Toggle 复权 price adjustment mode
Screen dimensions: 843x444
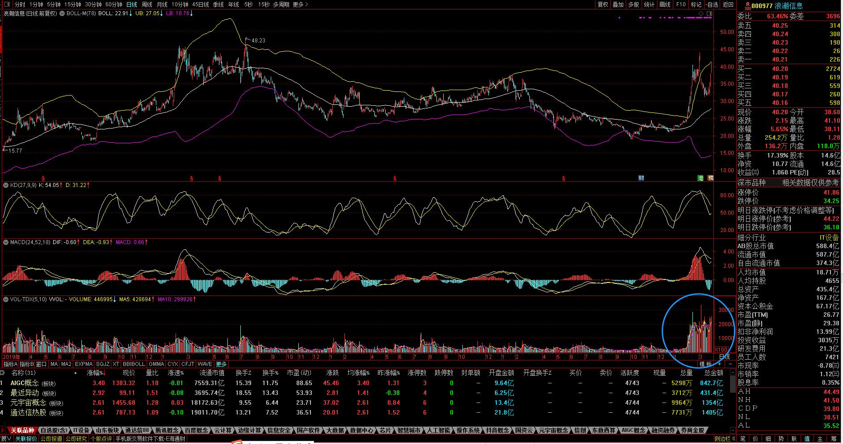click(603, 4)
